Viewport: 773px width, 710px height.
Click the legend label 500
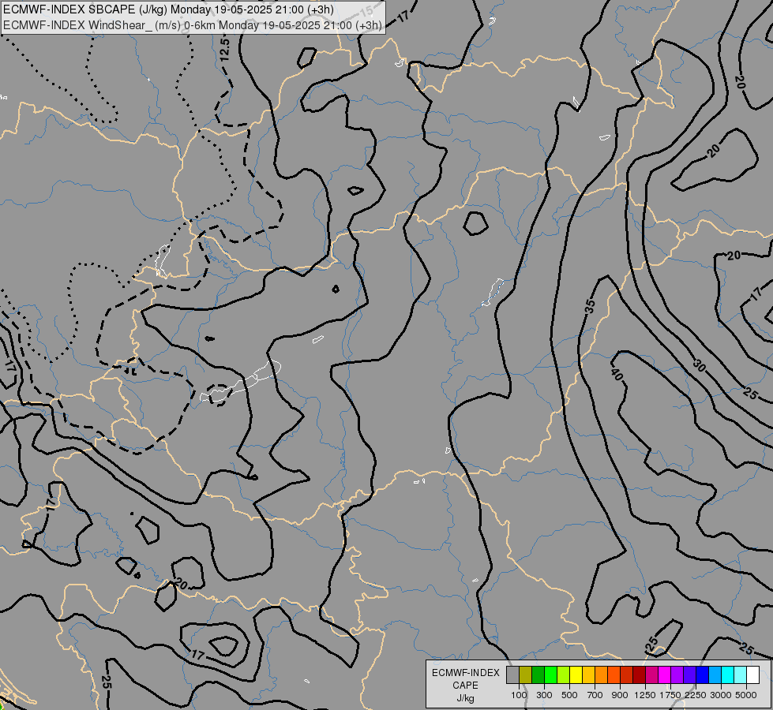pos(569,695)
